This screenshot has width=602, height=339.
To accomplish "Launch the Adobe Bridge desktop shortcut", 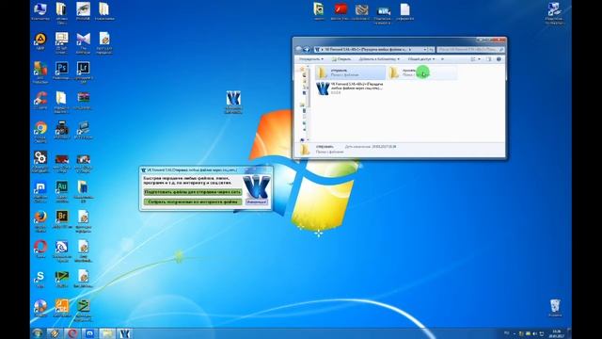I will 61,219.
